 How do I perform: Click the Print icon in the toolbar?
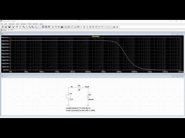(x=66, y=27)
